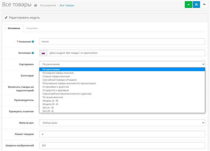Image resolution: width=210 pixels, height=151 pixels.
Task: Click the Название input field with Home
Action: 122,42
